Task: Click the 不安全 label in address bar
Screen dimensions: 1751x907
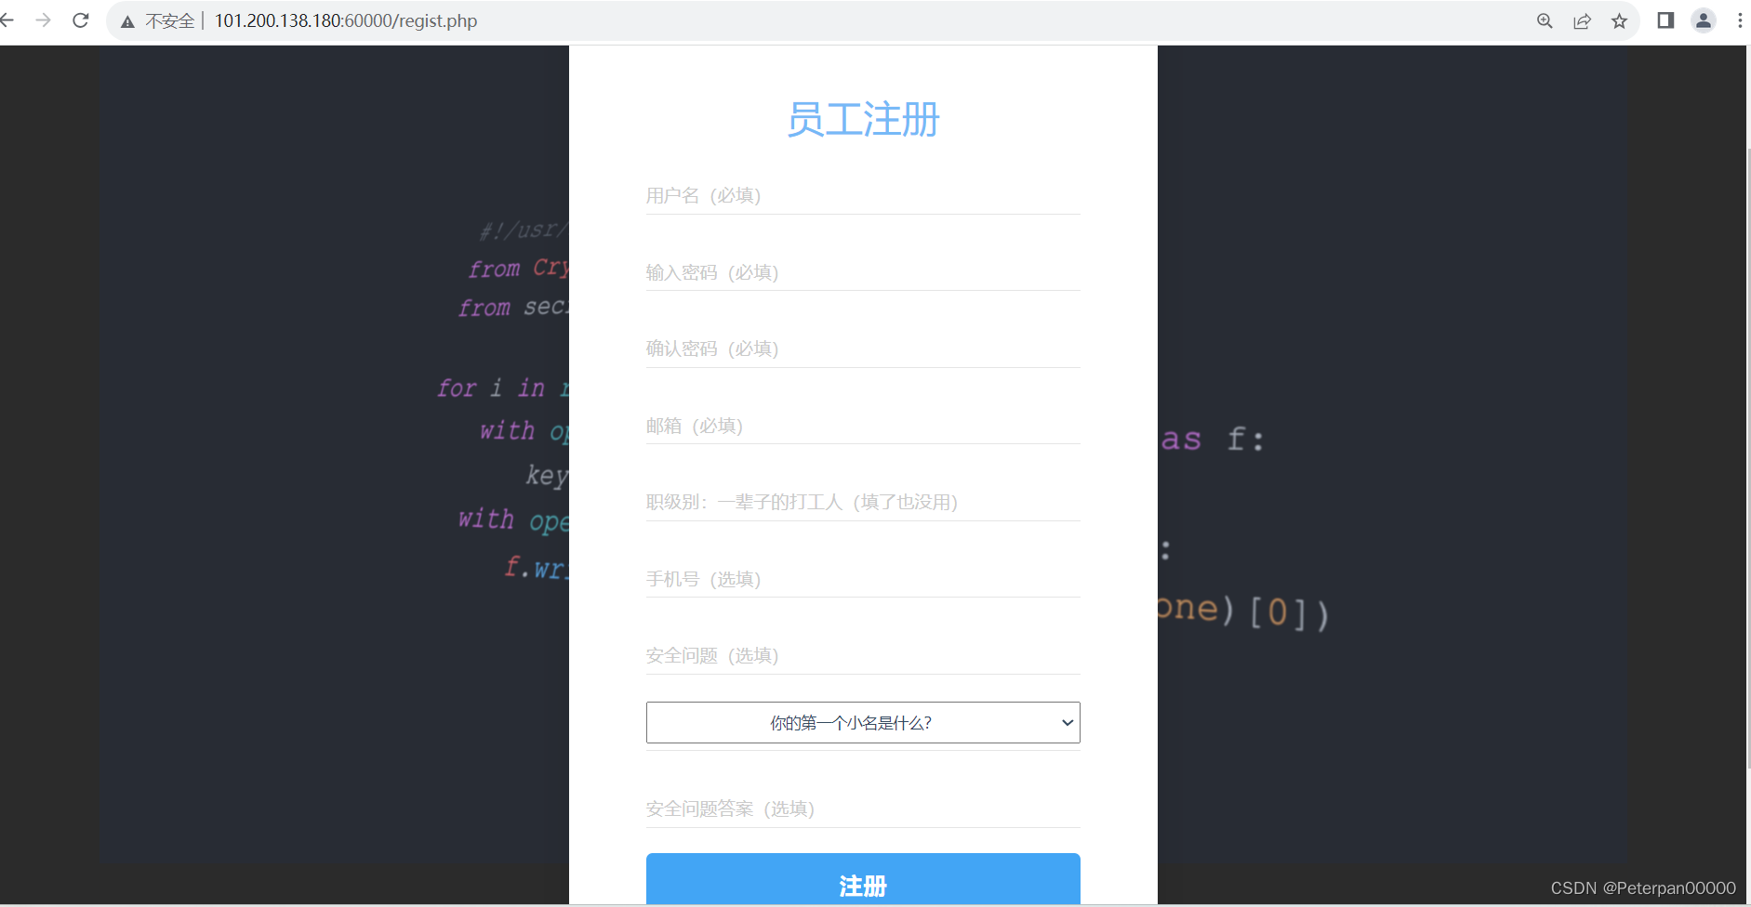Action: (x=170, y=21)
